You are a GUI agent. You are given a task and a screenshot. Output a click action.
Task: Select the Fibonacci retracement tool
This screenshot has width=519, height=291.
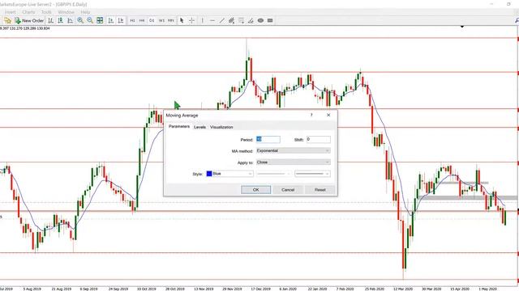pyautogui.click(x=242, y=20)
